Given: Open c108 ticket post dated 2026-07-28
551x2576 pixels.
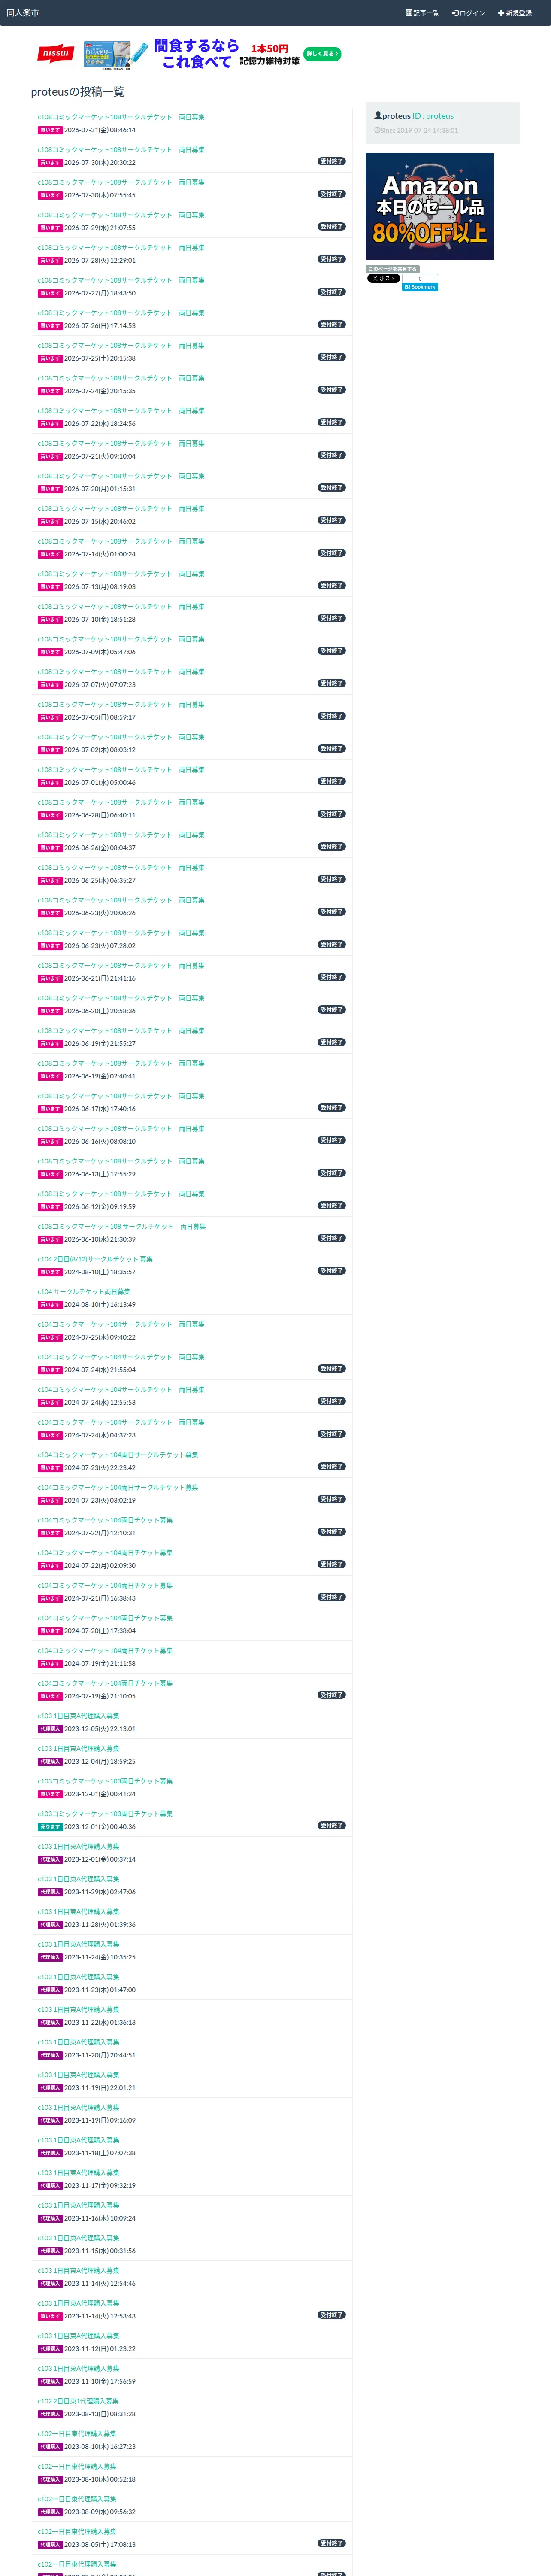Looking at the screenshot, I should (x=121, y=247).
